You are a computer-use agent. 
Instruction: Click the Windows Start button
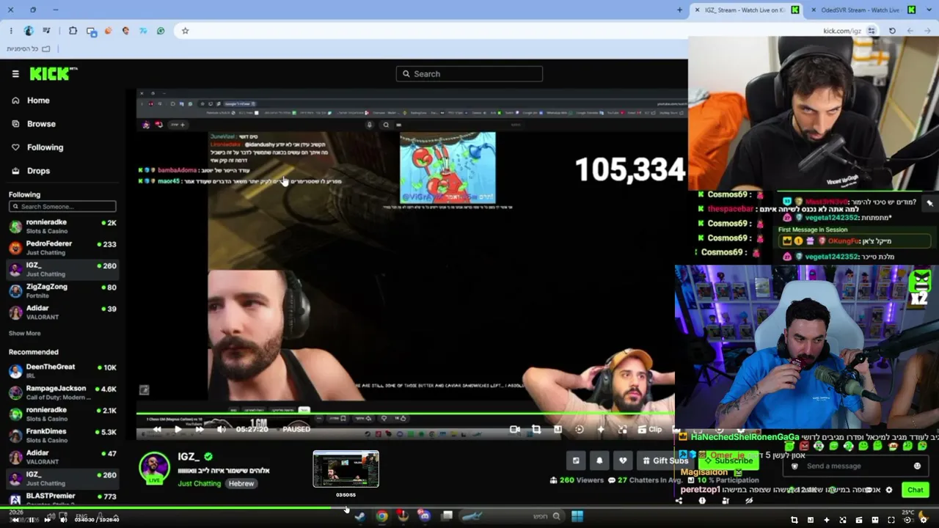577,516
